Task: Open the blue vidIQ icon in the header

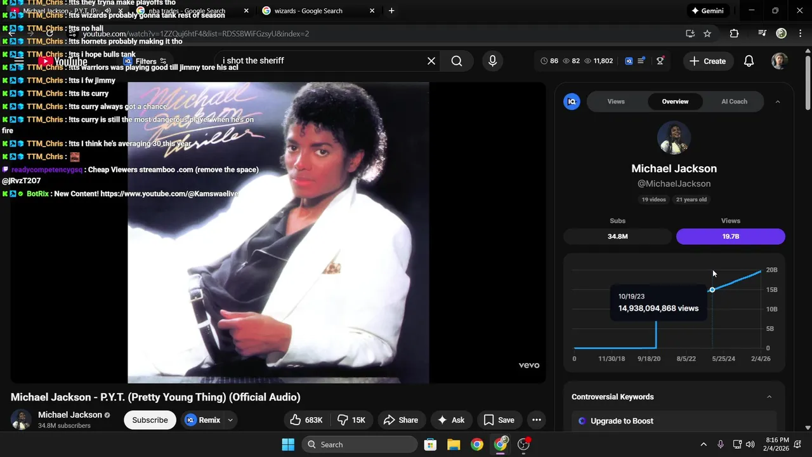Action: pos(629,61)
